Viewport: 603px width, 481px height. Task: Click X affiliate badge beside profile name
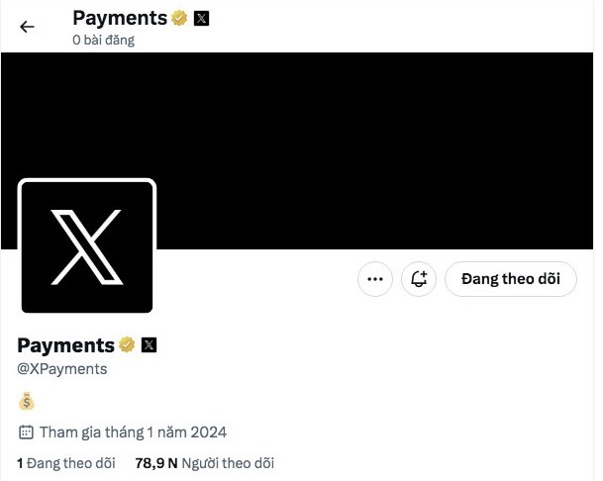coord(149,344)
